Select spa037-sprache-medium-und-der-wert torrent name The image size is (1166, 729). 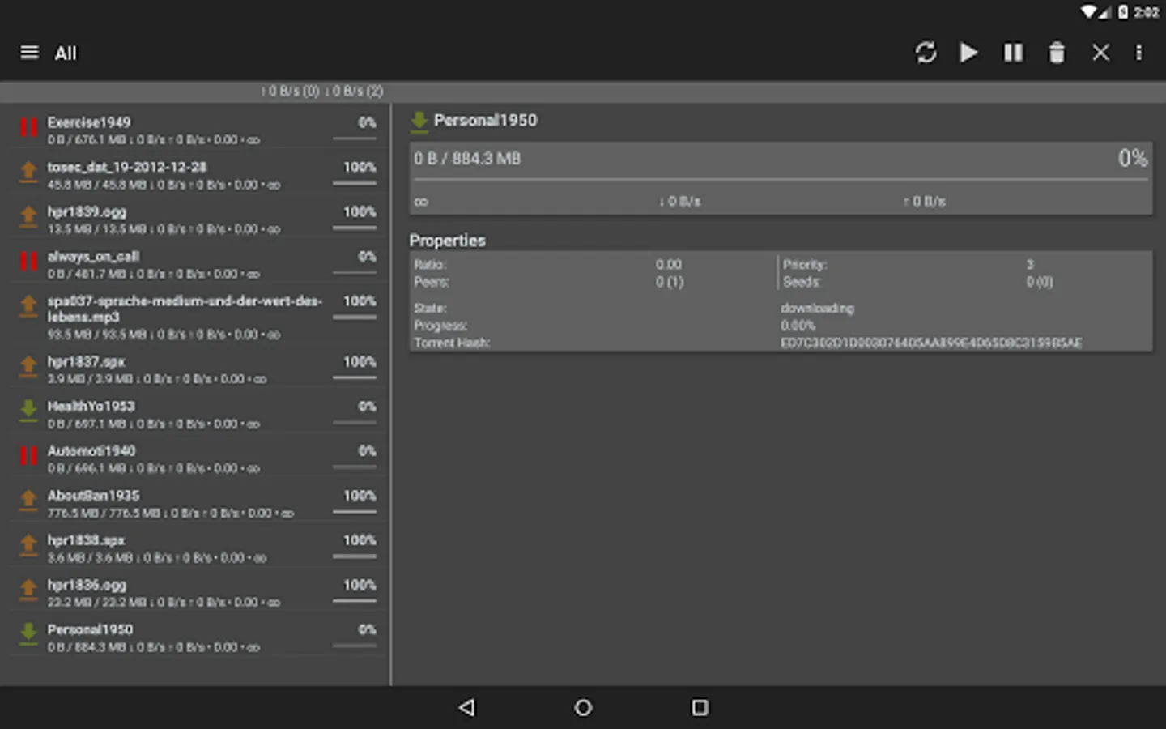tap(185, 309)
